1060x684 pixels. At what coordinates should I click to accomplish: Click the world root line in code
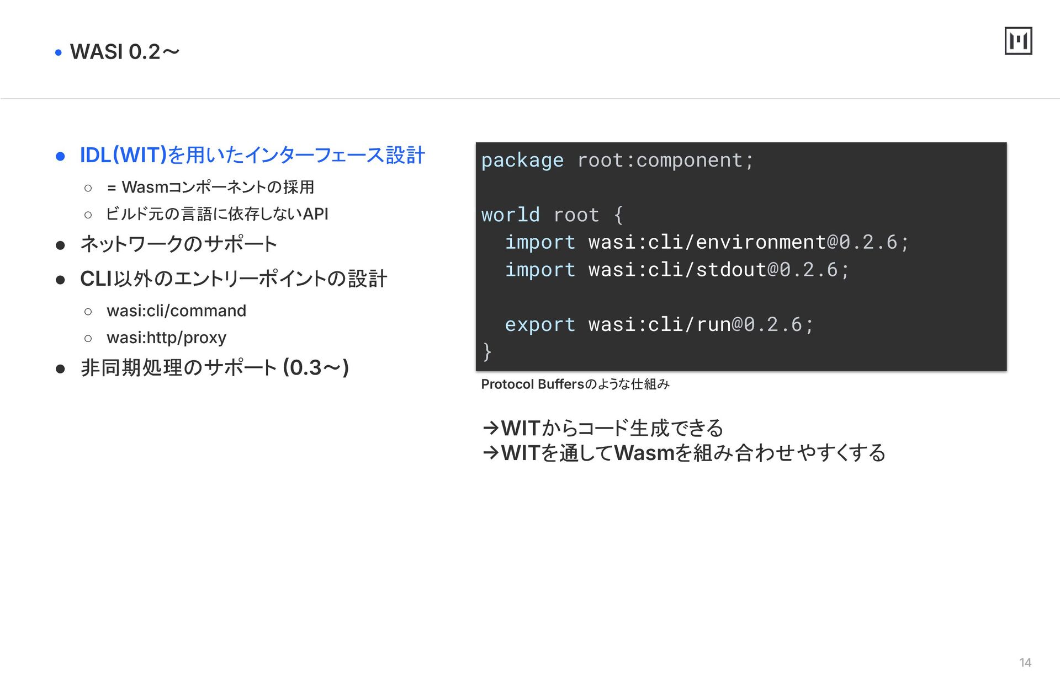click(552, 215)
